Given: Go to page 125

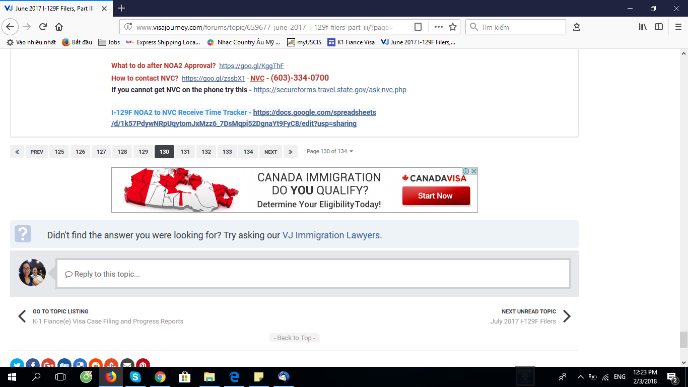Looking at the screenshot, I should click(x=59, y=152).
